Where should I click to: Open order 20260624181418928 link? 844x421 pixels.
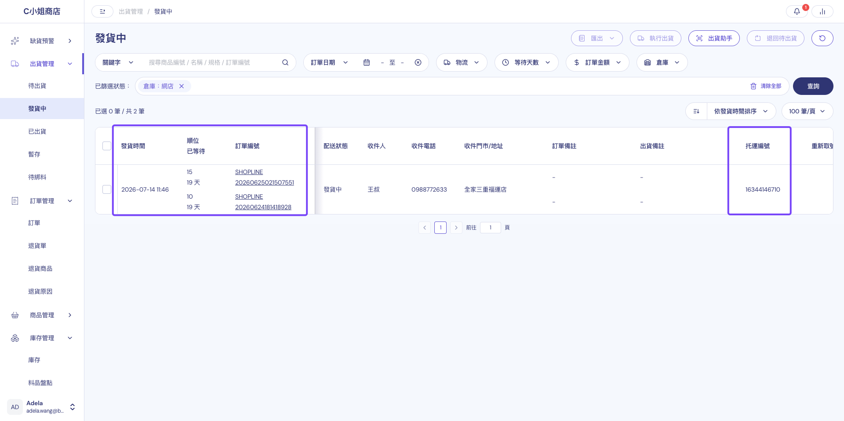263,207
